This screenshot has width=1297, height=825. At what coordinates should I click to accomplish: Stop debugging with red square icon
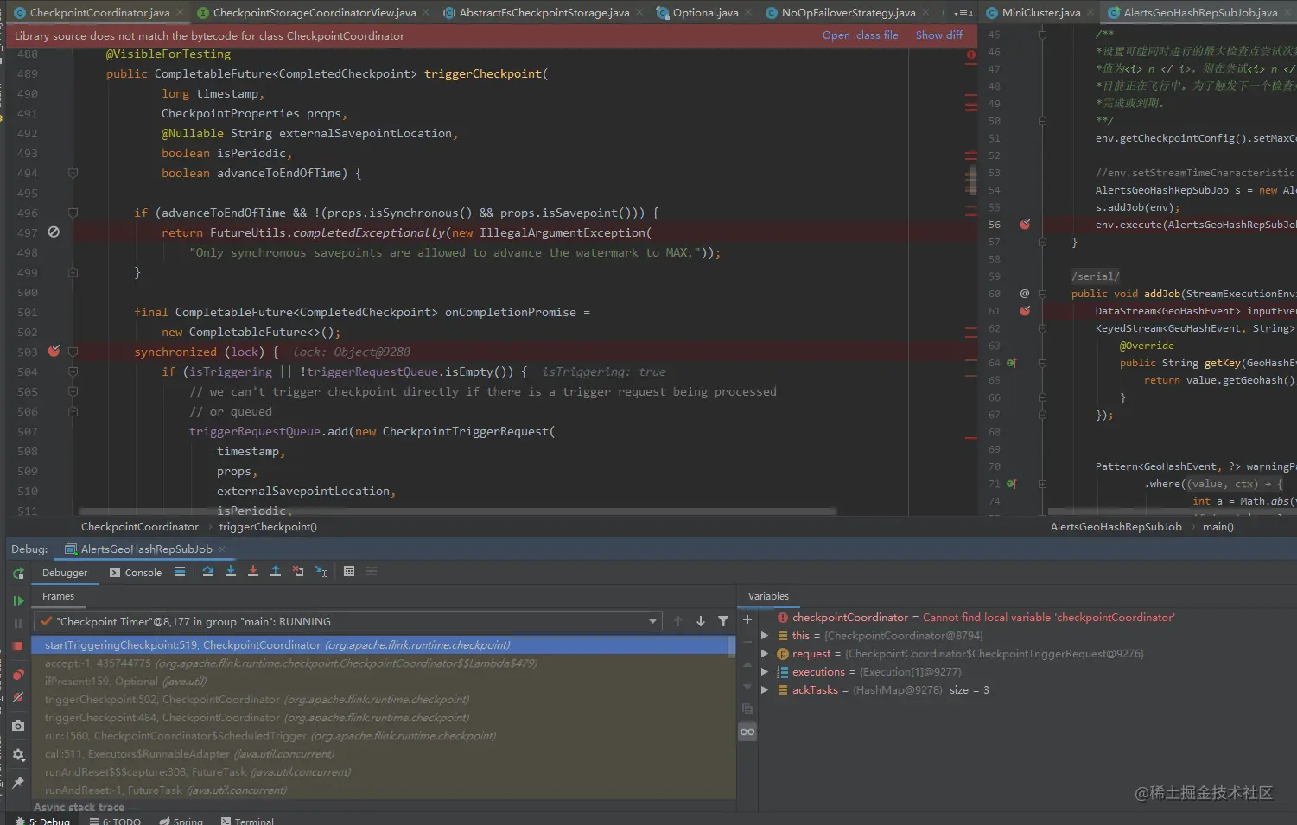[18, 646]
